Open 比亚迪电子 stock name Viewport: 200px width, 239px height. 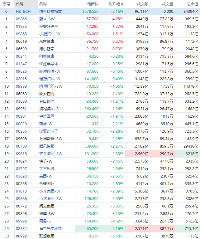(49, 131)
